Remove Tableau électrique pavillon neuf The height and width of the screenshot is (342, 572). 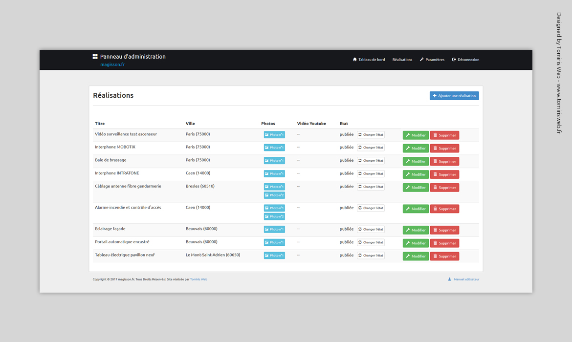pyautogui.click(x=444, y=256)
